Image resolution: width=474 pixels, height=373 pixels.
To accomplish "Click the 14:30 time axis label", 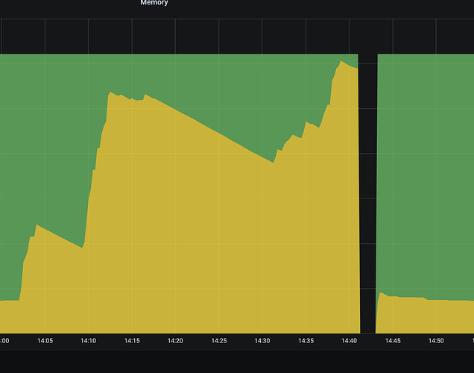I will tap(262, 341).
